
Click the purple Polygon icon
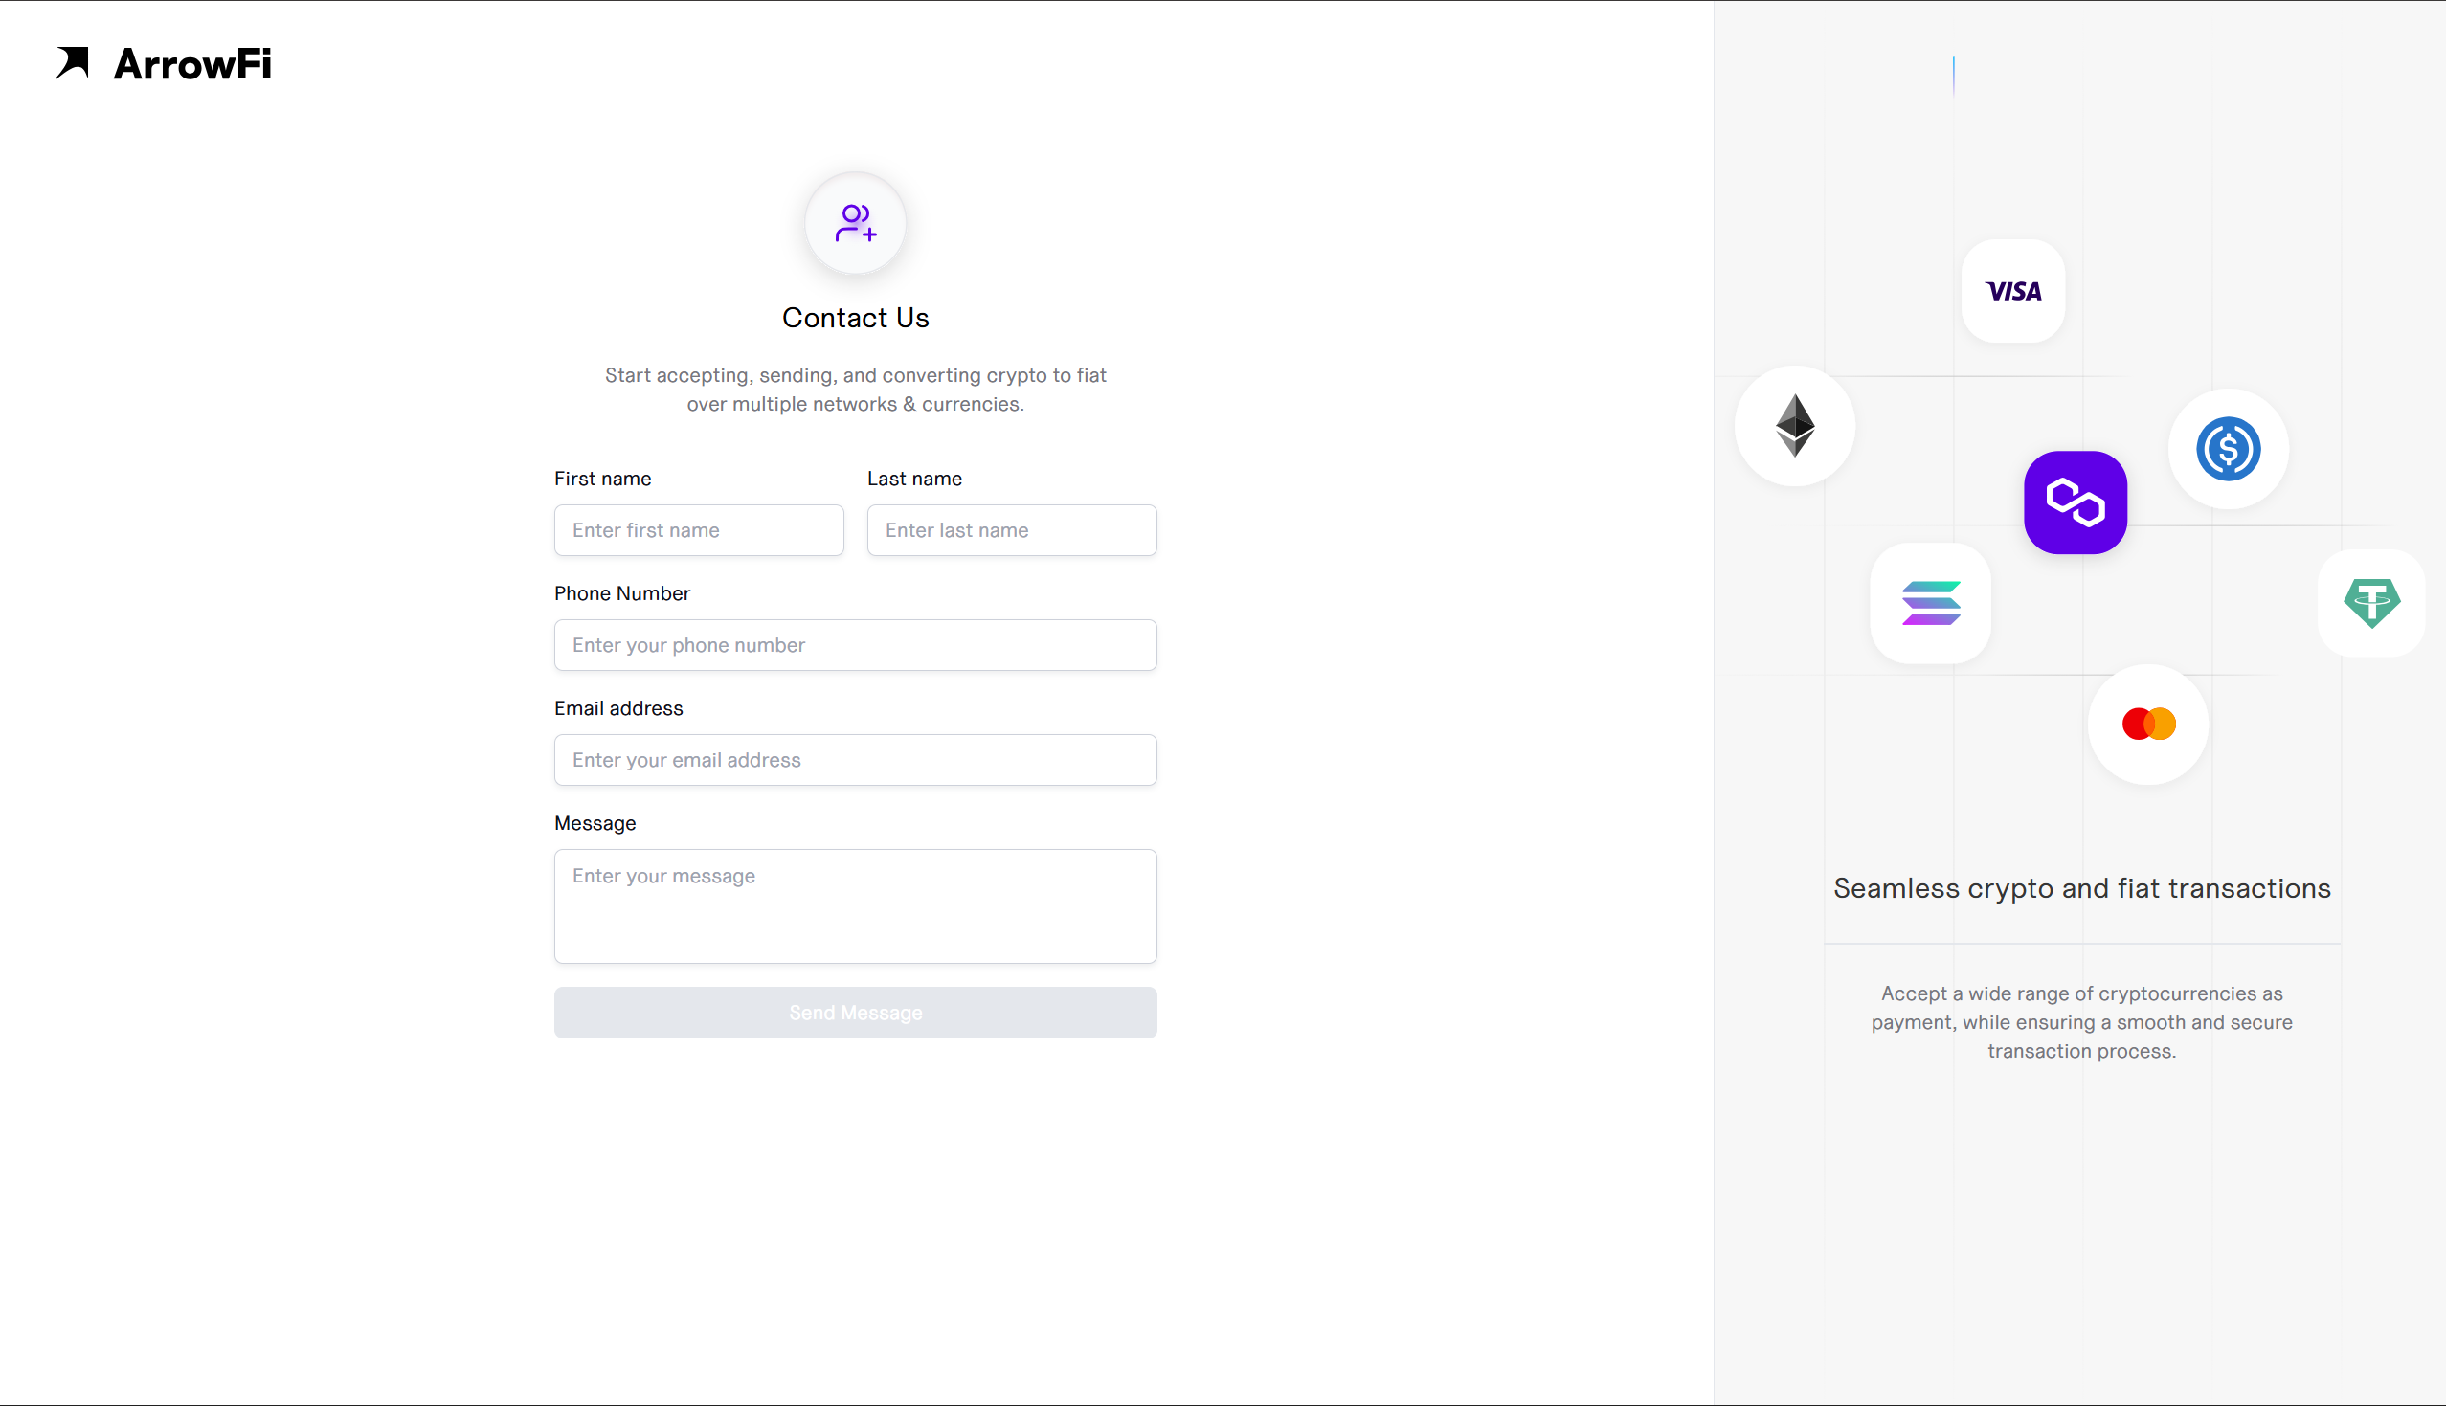[x=2076, y=502]
